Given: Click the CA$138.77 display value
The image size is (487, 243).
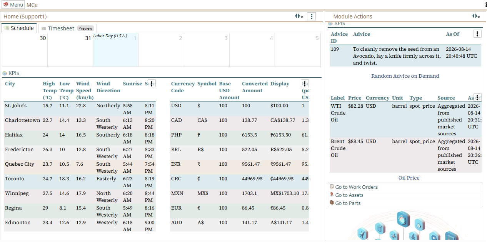Looking at the screenshot, I should tap(283, 120).
